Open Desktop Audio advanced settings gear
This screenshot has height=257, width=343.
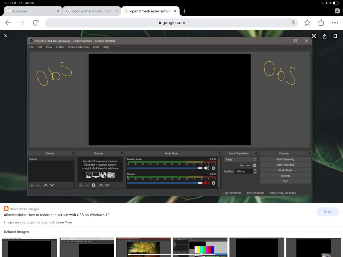[214, 168]
